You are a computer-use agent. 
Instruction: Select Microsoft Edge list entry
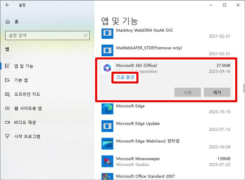(x=130, y=106)
